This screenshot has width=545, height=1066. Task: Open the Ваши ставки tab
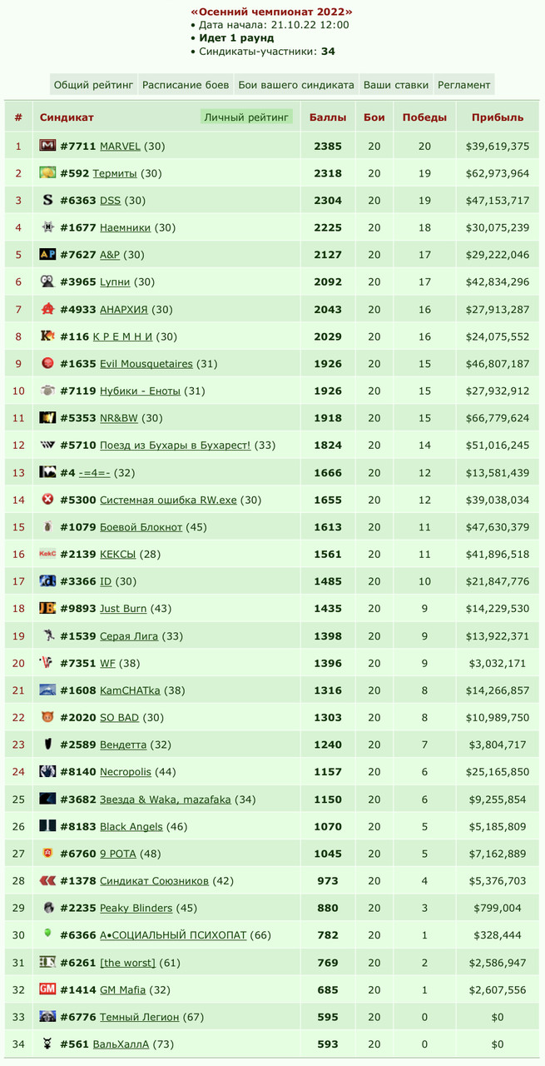tap(396, 85)
